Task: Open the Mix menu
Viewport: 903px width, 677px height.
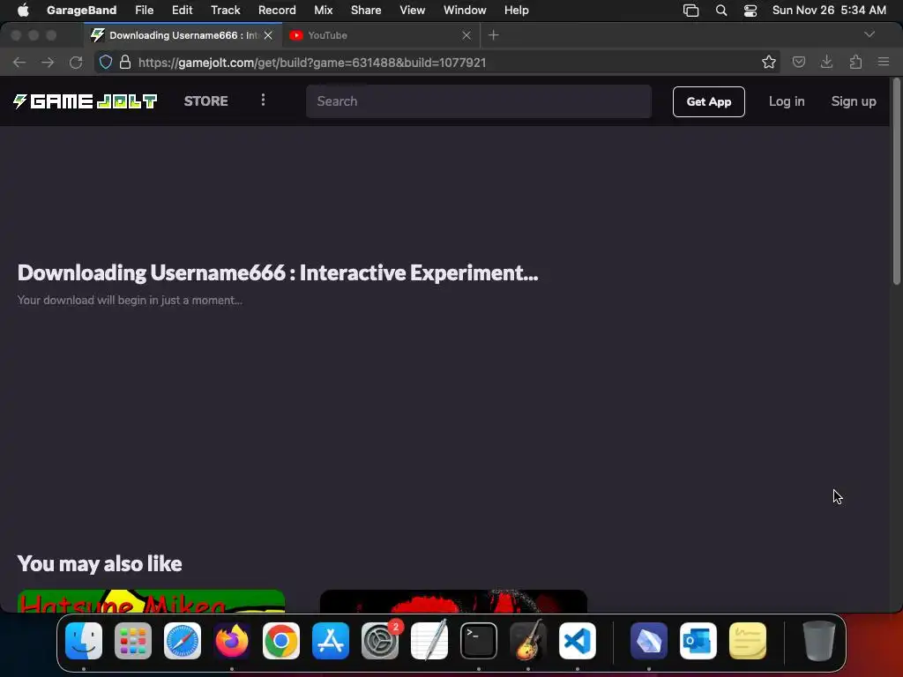Action: tap(323, 10)
